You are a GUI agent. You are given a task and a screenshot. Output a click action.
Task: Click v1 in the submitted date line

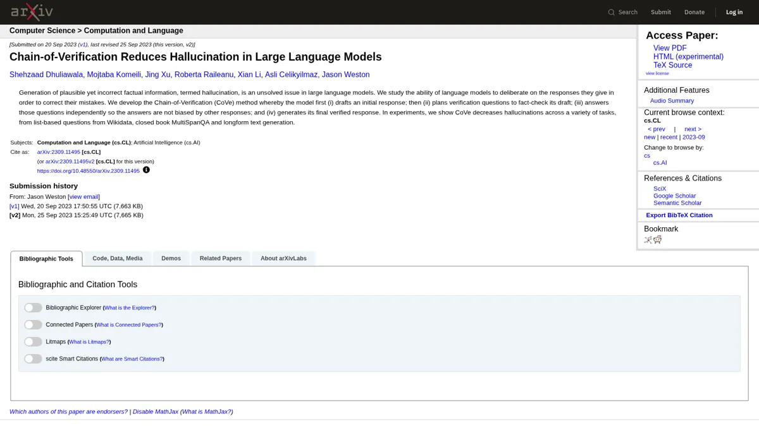pyautogui.click(x=83, y=45)
